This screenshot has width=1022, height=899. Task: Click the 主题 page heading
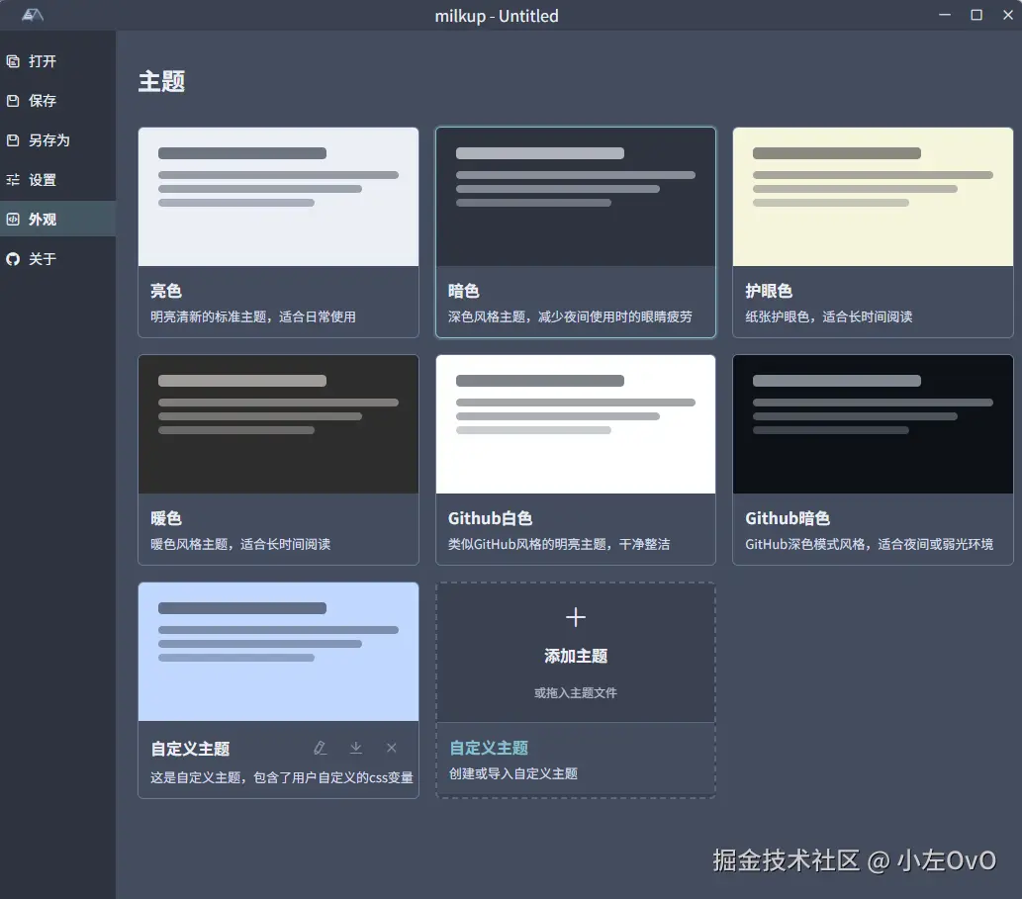point(161,81)
